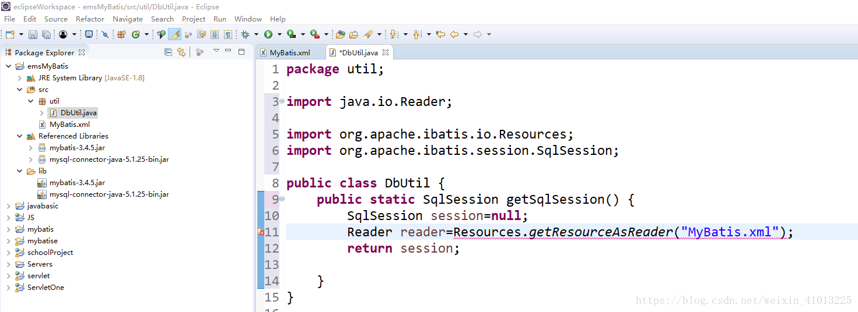This screenshot has width=858, height=312.
Task: Collapse the method fold at line 9
Action: 282,199
